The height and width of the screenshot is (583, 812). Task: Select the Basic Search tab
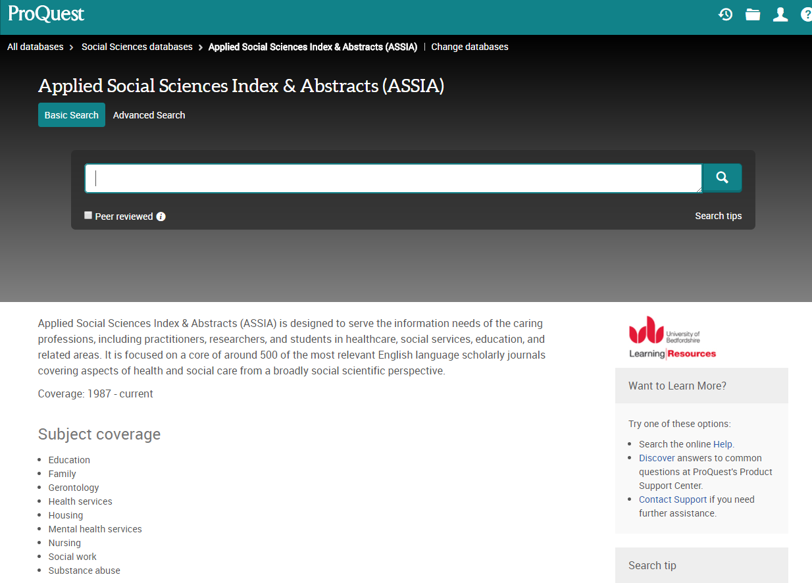[x=72, y=115]
